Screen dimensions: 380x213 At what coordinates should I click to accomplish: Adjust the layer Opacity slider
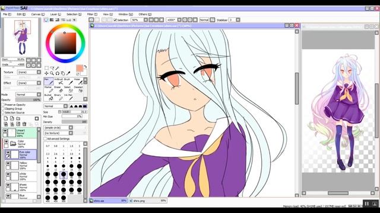[28, 100]
